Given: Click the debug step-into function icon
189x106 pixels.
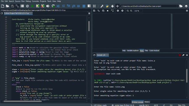Looking at the screenshot, I should [x=69, y=6].
